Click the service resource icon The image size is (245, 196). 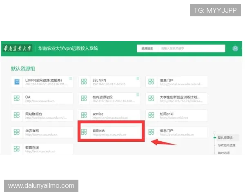tap(84, 115)
